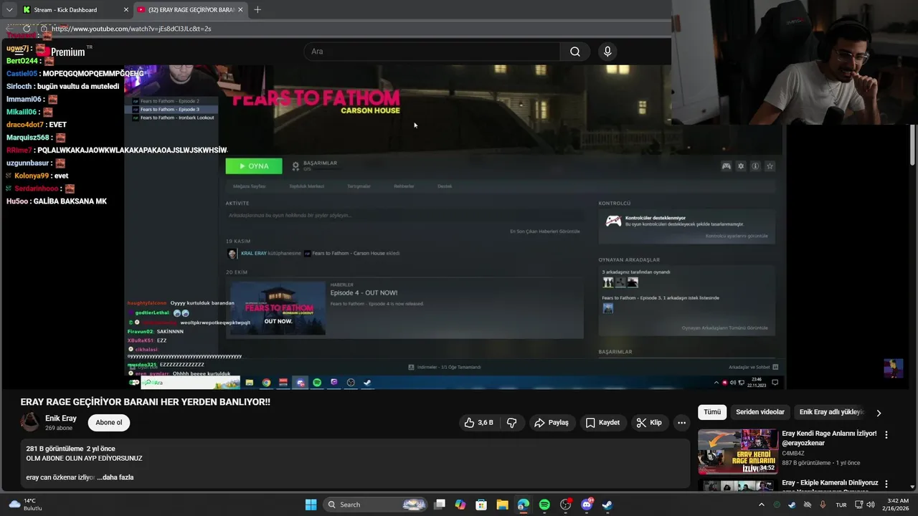Expand the browser tab list dropdown arrow

pyautogui.click(x=9, y=10)
